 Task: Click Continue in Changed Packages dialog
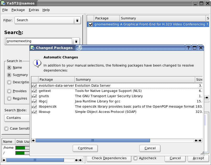(85, 148)
